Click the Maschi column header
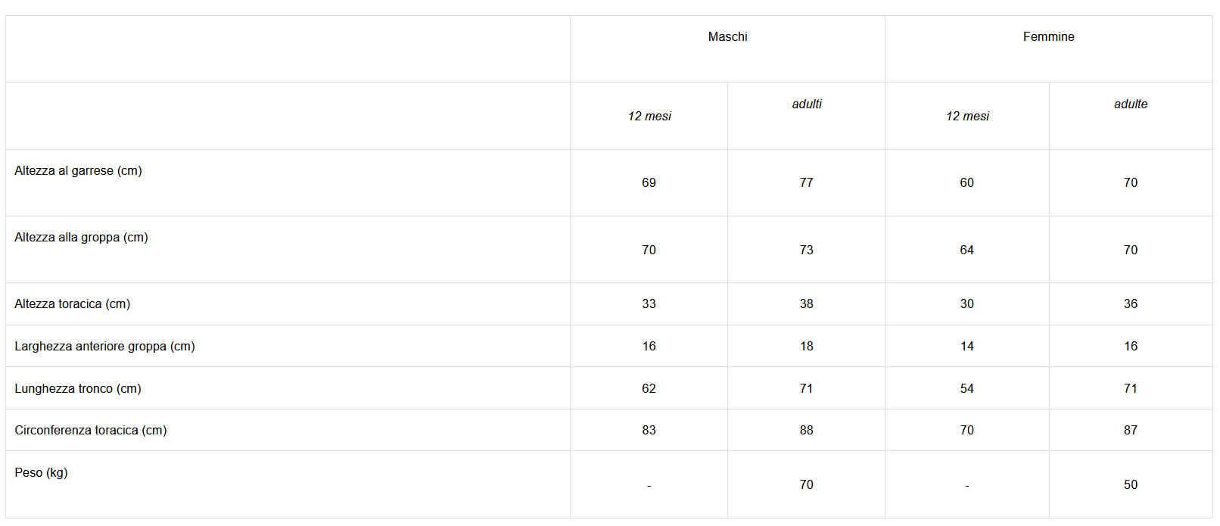The image size is (1220, 526). (727, 36)
